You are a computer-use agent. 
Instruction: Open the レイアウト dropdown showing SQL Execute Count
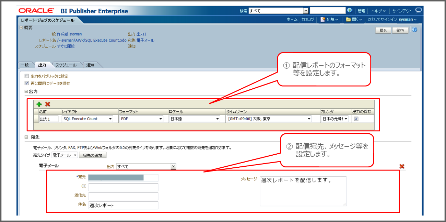coord(87,119)
